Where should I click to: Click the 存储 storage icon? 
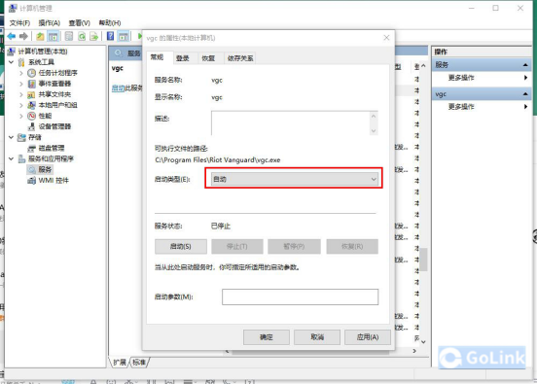21,137
